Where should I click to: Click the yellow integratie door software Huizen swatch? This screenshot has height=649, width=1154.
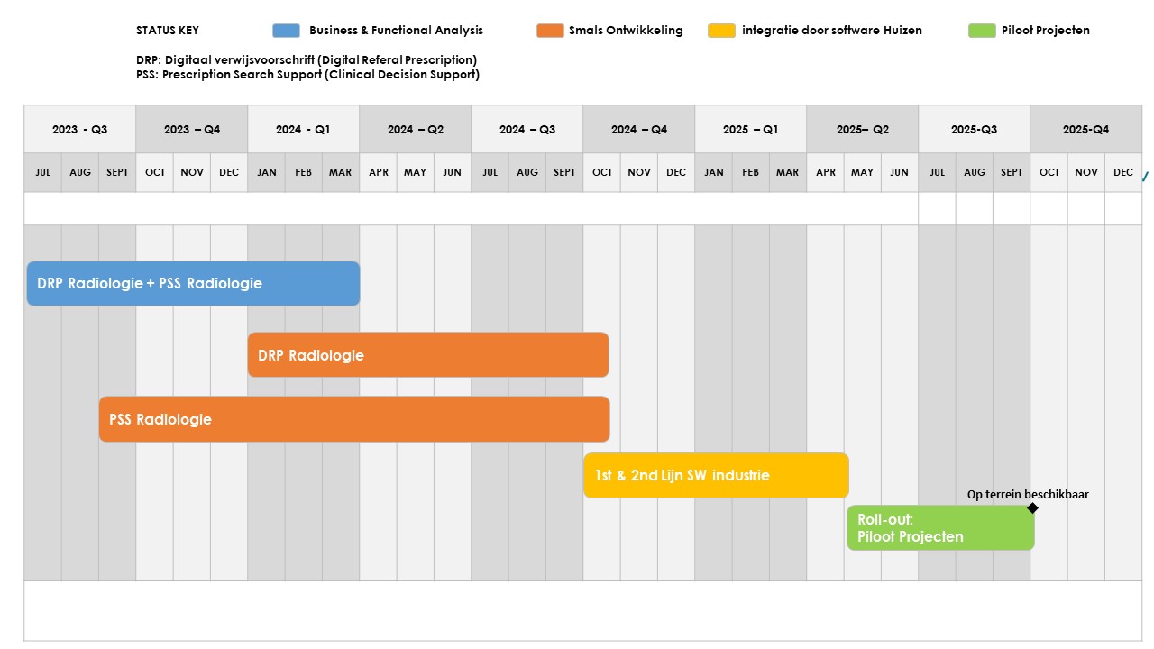[722, 31]
